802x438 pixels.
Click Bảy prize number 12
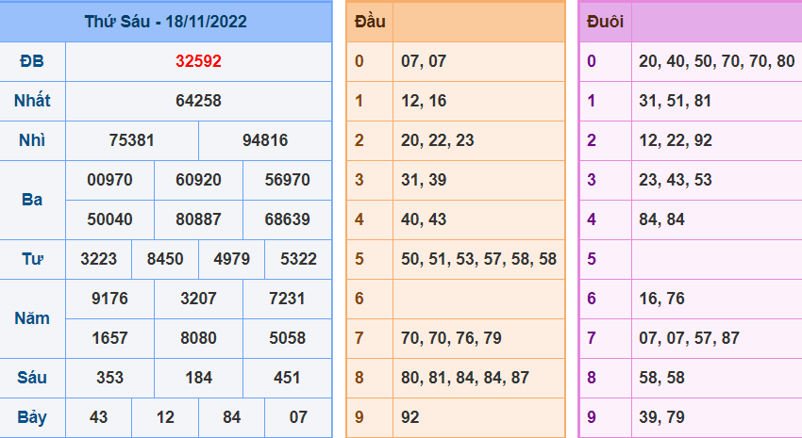(165, 417)
